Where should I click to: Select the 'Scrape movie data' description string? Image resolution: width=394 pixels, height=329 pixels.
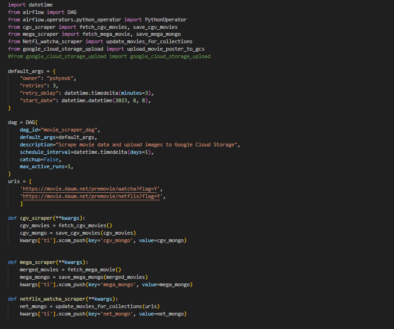coord(146,145)
